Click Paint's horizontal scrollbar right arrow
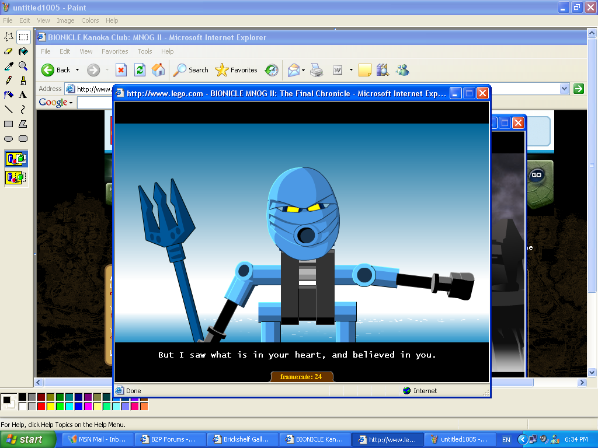Image resolution: width=598 pixels, height=448 pixels. pyautogui.click(x=582, y=383)
